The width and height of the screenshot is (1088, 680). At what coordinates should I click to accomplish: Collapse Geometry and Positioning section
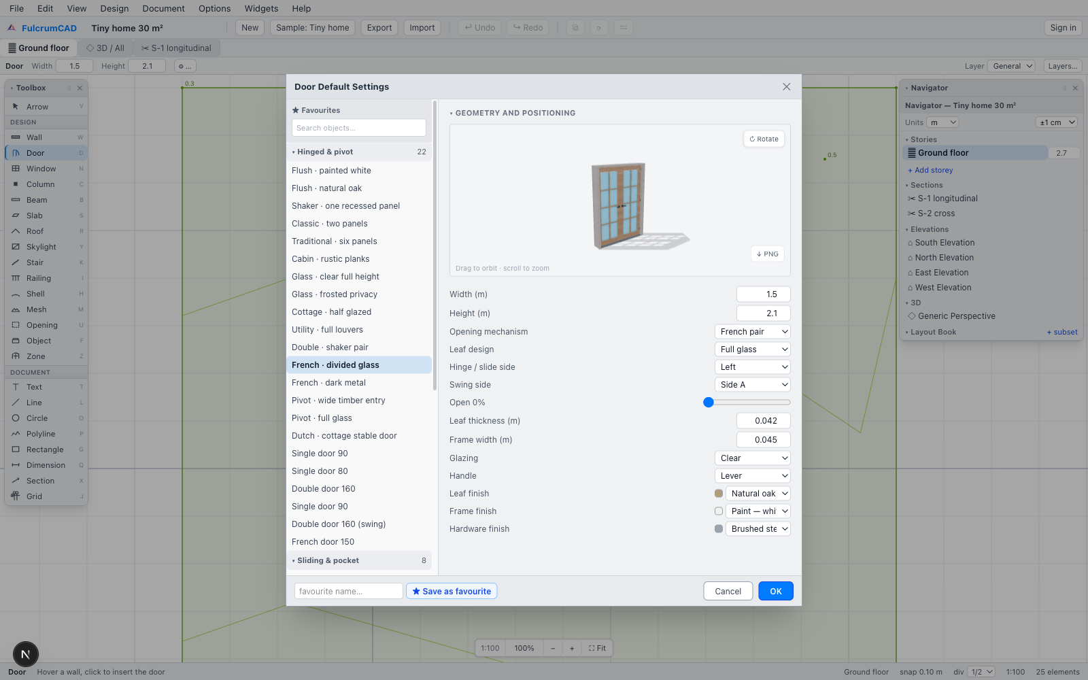pyautogui.click(x=513, y=113)
